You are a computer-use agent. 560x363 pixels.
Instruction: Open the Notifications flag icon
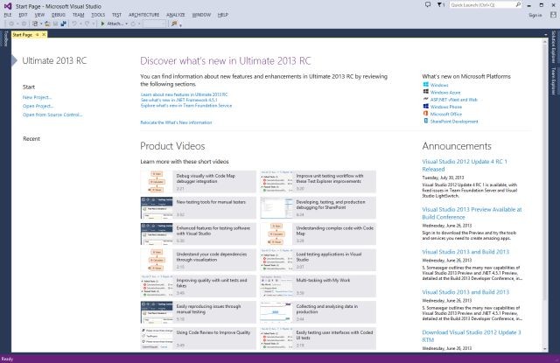[x=440, y=4]
